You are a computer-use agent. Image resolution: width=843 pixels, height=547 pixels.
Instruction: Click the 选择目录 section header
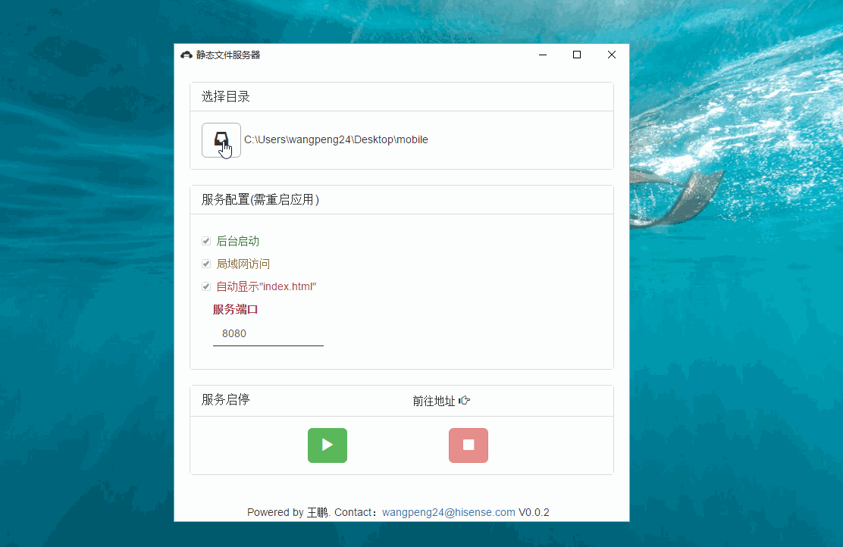coord(226,97)
